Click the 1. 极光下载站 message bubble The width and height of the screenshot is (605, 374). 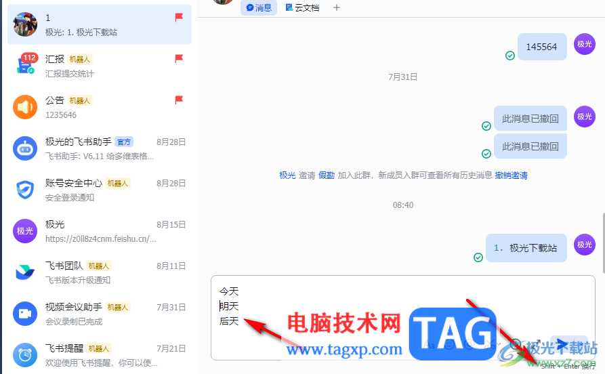tap(526, 248)
